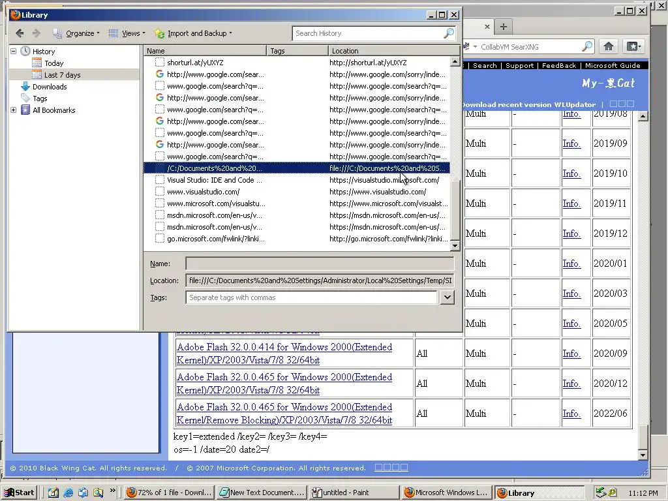Close the Firefox browser tab
The width and height of the screenshot is (668, 501).
tap(487, 26)
